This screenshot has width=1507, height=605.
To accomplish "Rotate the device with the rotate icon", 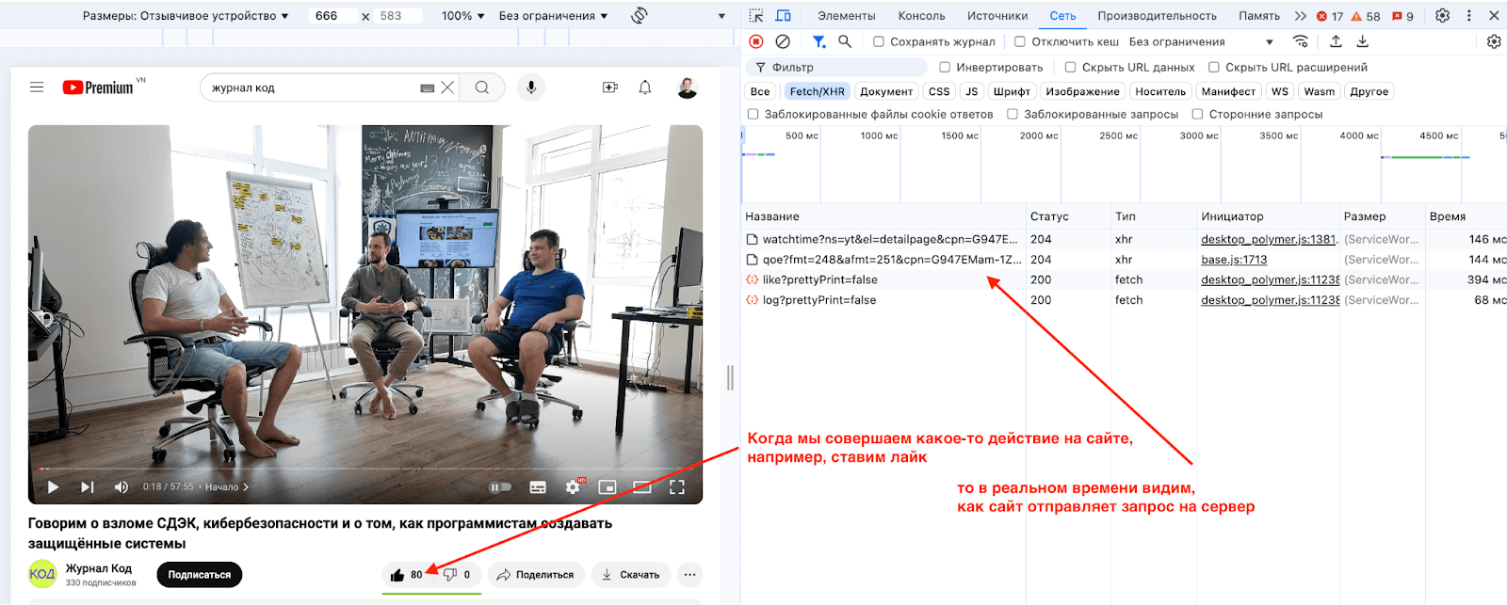I will 640,15.
